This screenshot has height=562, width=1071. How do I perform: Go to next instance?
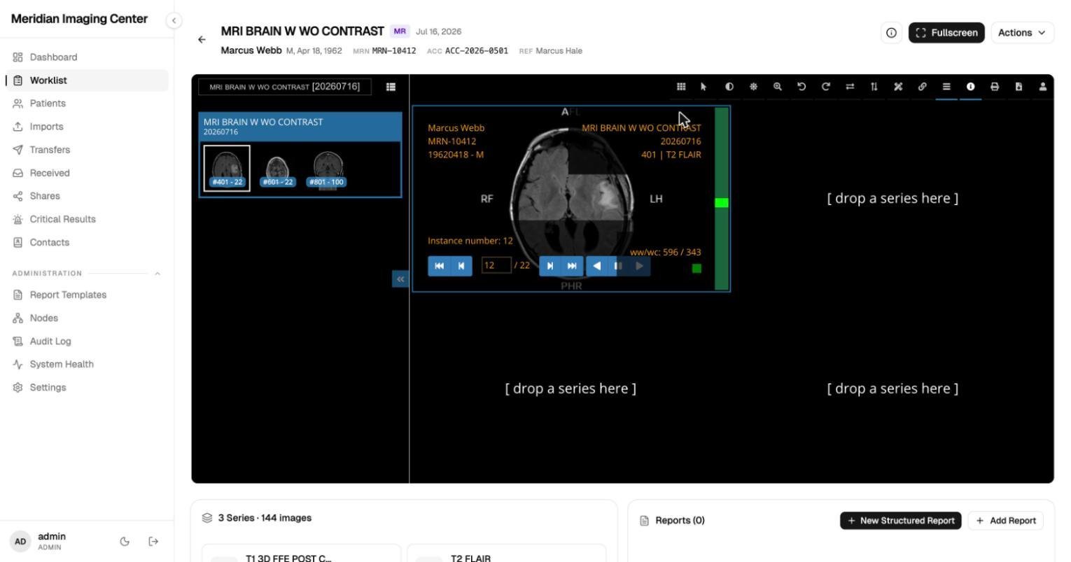click(550, 266)
